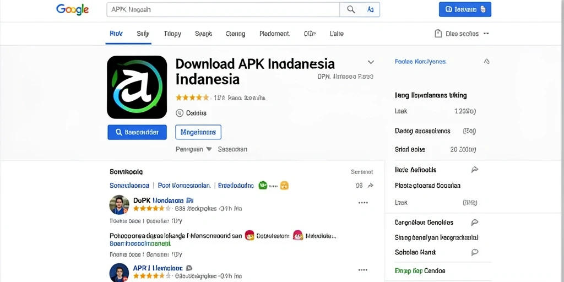
Task: Click the badge icon after "DoPK Nondenata"
Action: [x=190, y=200]
